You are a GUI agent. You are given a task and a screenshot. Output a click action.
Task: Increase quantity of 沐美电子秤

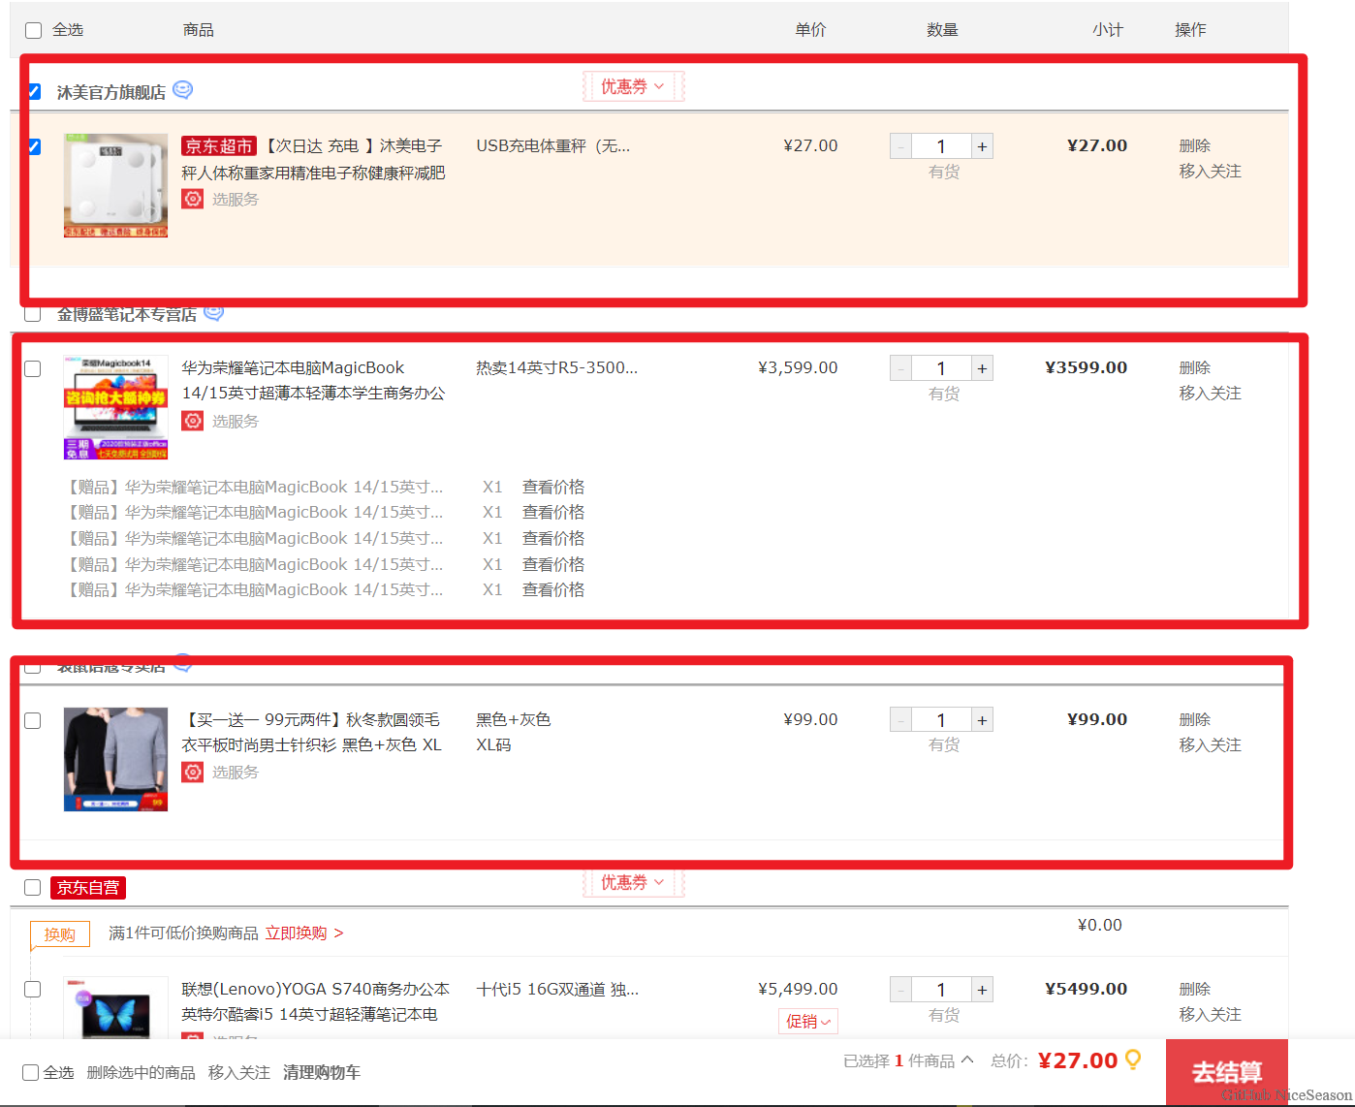(982, 146)
